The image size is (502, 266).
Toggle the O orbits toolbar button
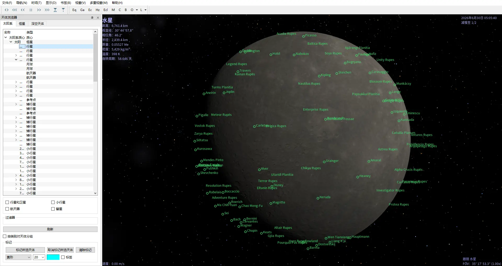[x=132, y=10]
